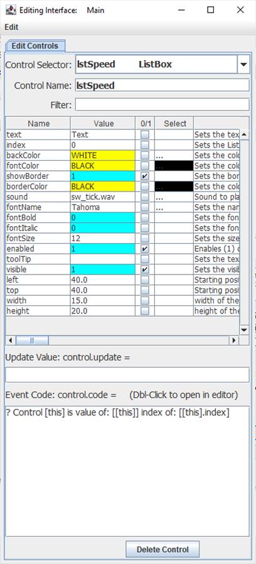Uncheck the showBorder checkbox
The width and height of the screenshot is (256, 564).
click(144, 176)
